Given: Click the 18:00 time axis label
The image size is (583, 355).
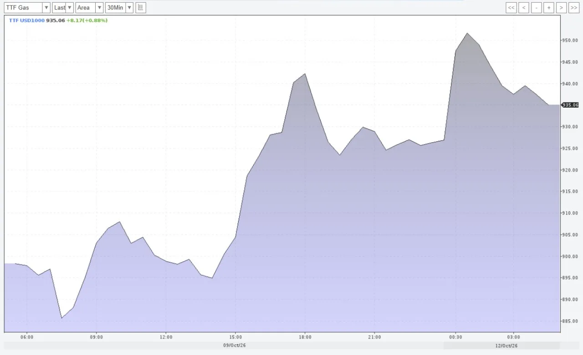Looking at the screenshot, I should [305, 337].
